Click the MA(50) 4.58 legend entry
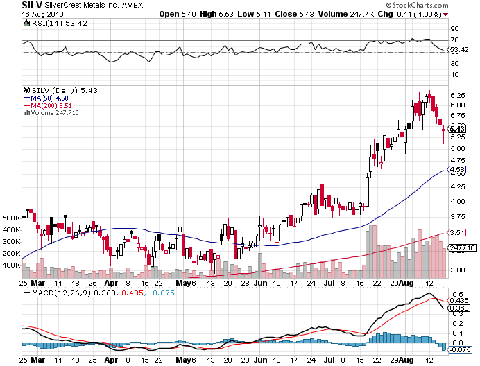Screen dimensions: 480x366 tap(46, 98)
